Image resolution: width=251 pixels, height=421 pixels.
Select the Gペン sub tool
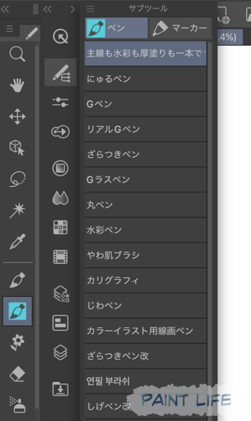pos(145,104)
